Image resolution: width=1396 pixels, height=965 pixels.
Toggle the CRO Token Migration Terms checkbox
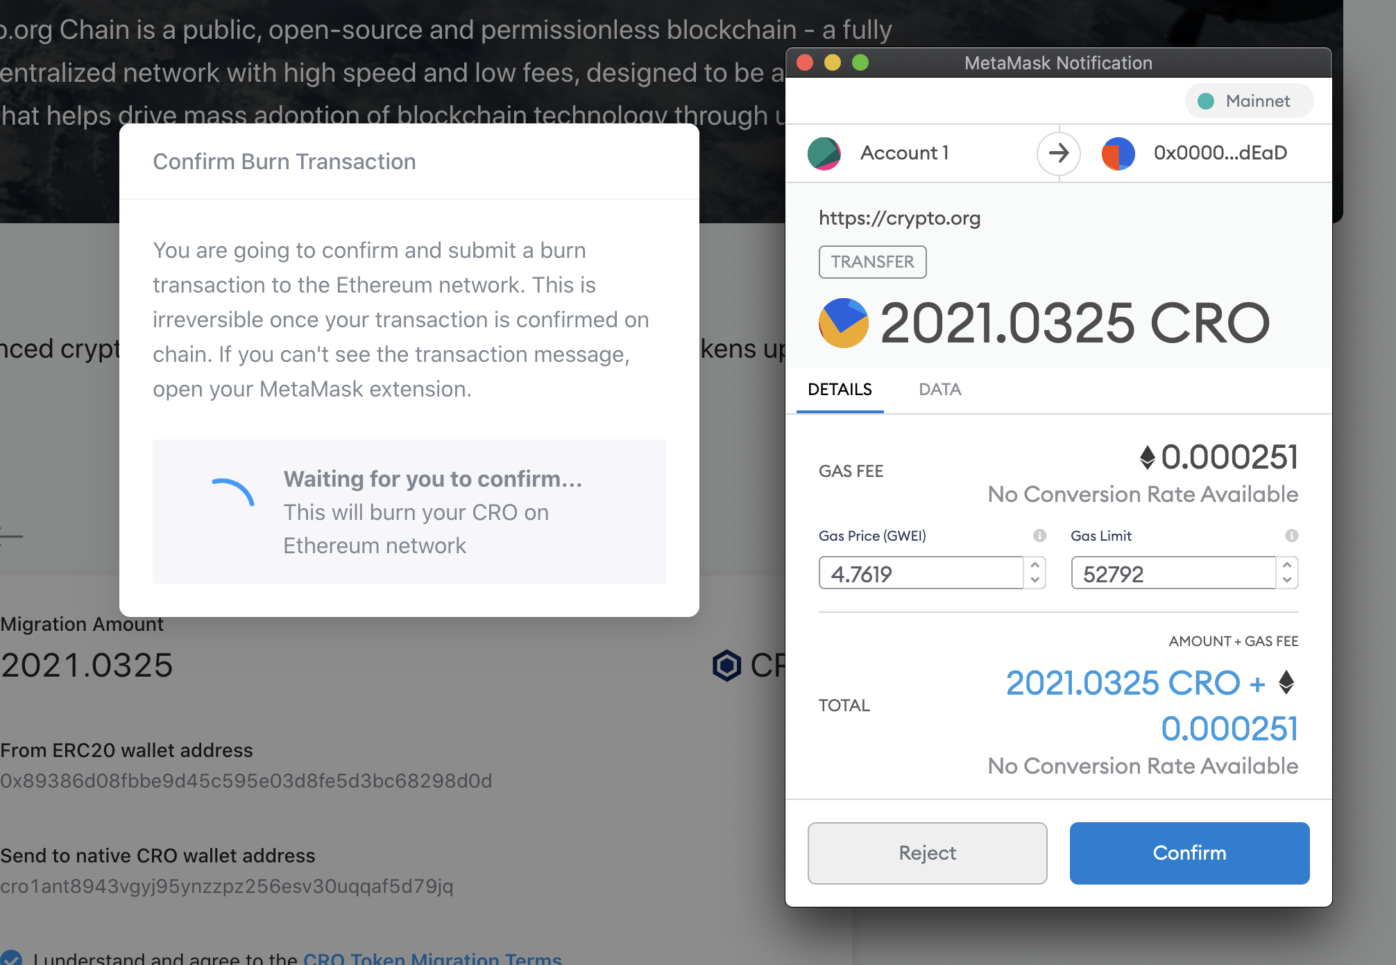(10, 958)
